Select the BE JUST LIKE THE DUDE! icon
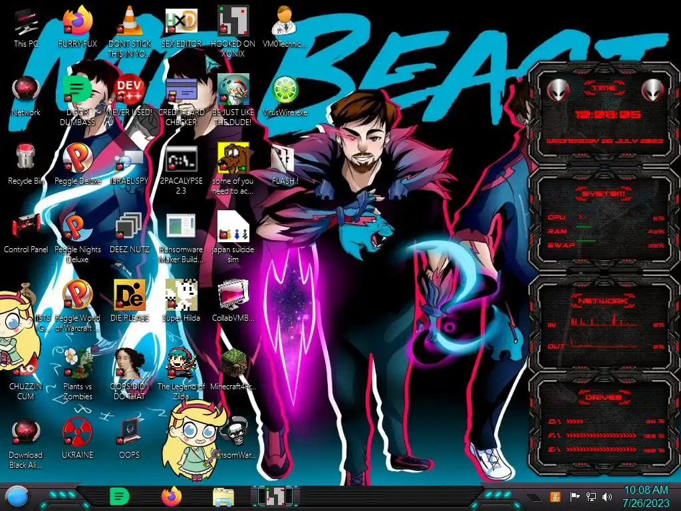Screen dimensions: 681x511 [233, 101]
